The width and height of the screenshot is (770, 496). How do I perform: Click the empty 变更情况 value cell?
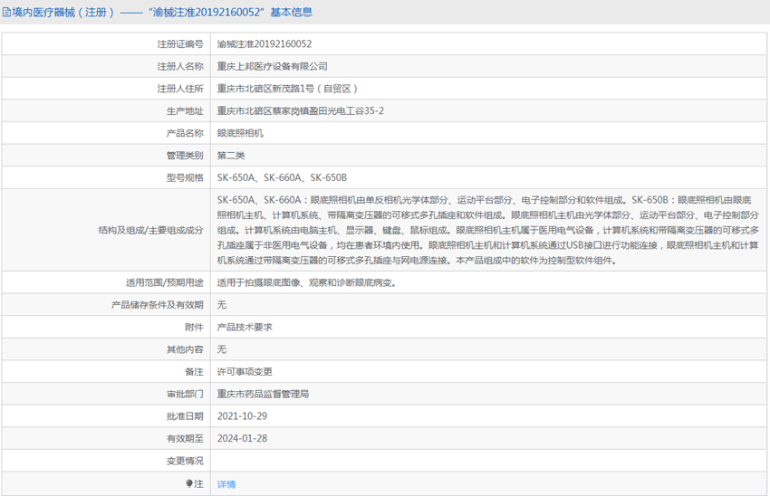487,461
